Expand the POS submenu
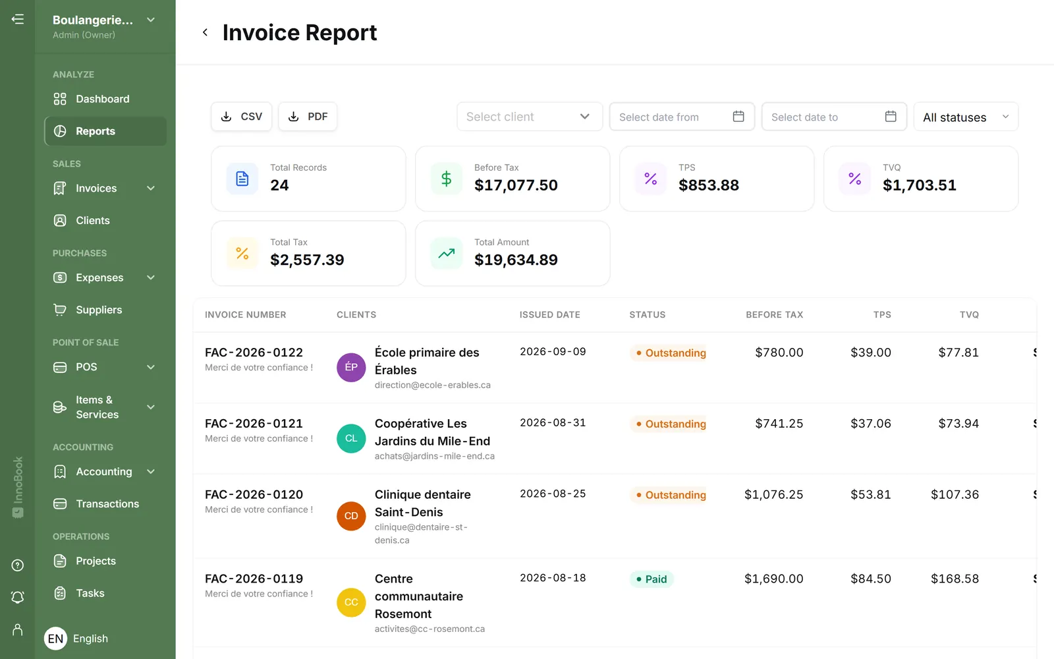Viewport: 1054px width, 659px height. (x=151, y=367)
